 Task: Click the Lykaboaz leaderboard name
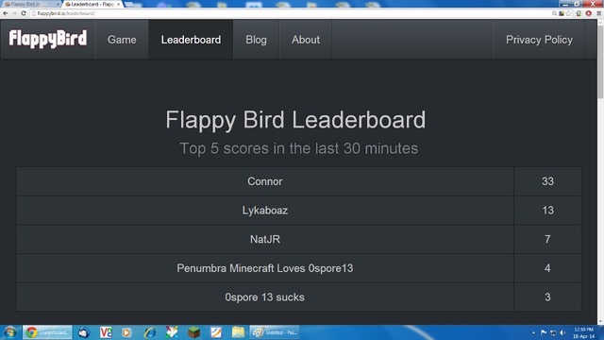(265, 211)
